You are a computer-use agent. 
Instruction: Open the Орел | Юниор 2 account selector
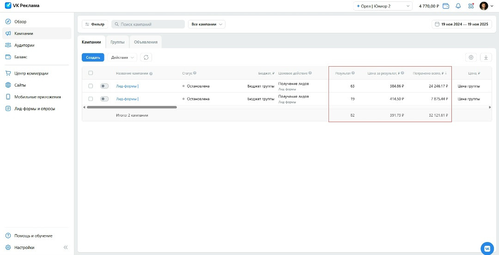coord(383,6)
